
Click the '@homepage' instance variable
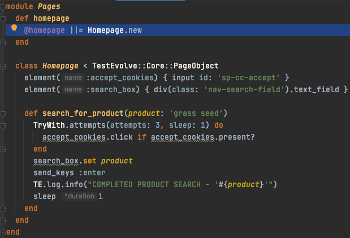tap(45, 31)
